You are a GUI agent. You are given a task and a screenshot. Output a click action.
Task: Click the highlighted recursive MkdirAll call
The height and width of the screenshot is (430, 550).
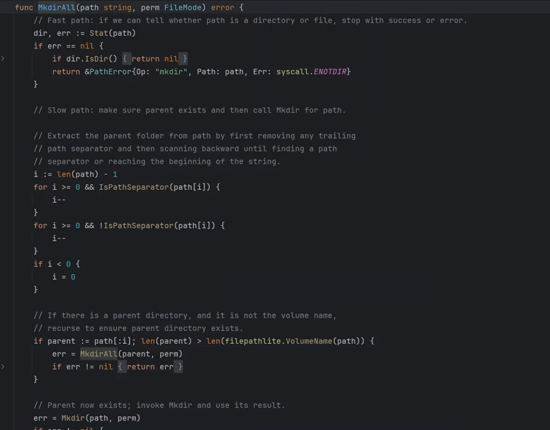pyautogui.click(x=98, y=354)
